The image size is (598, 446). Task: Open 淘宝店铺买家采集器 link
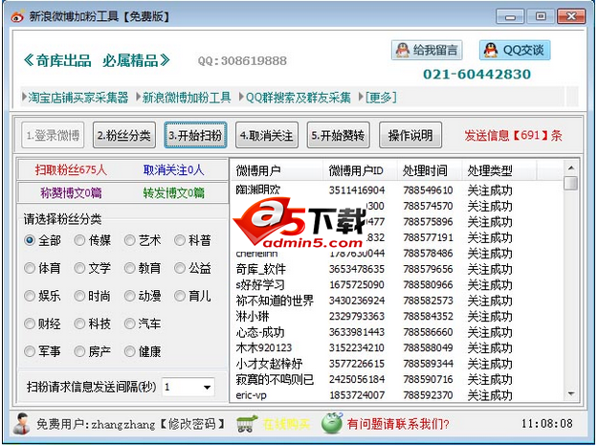pos(78,98)
